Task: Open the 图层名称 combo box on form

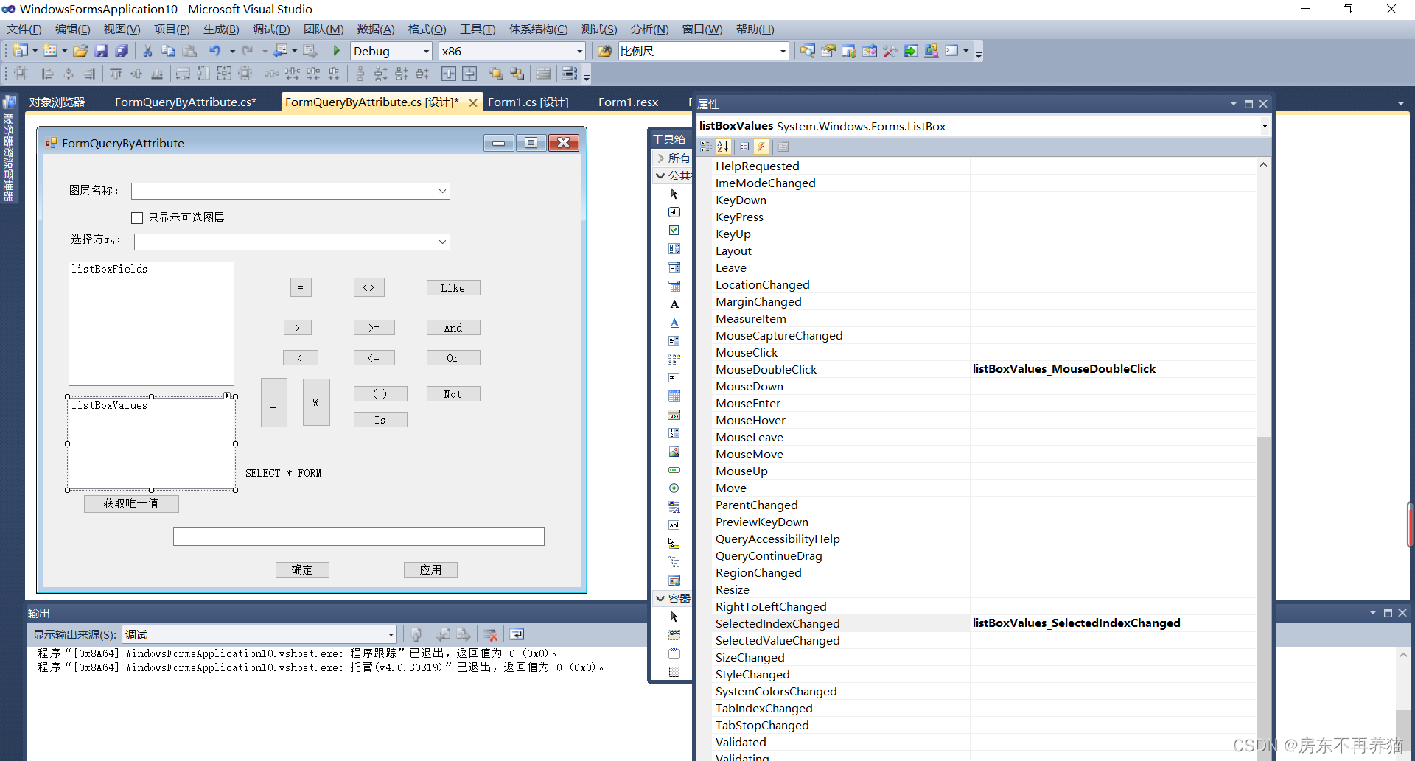Action: 442,192
